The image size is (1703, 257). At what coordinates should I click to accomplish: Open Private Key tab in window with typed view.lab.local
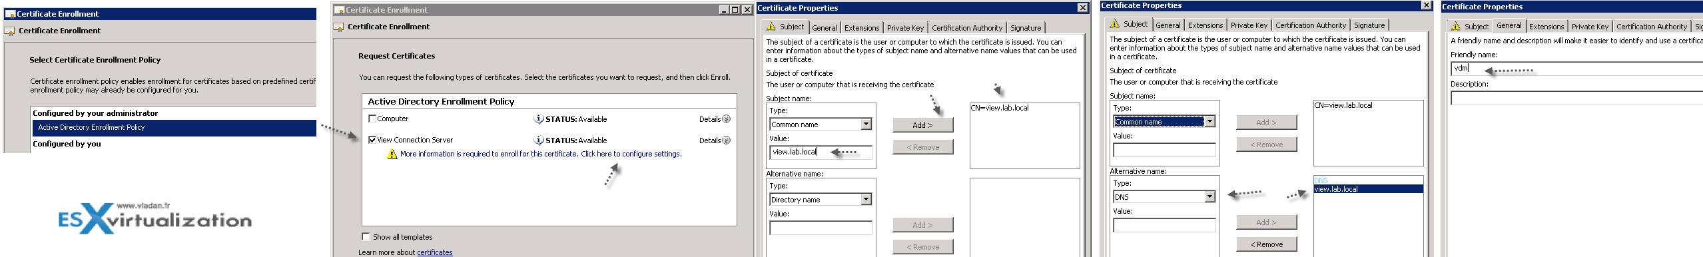[x=905, y=28]
